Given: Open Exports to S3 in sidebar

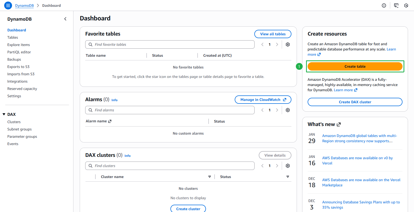Looking at the screenshot, I should (18, 67).
